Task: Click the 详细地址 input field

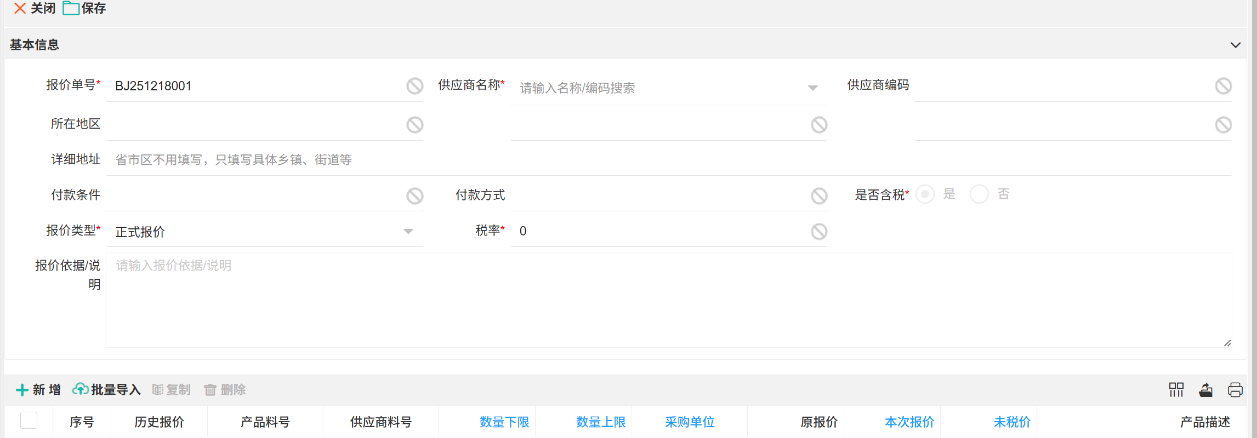Action: 658,160
